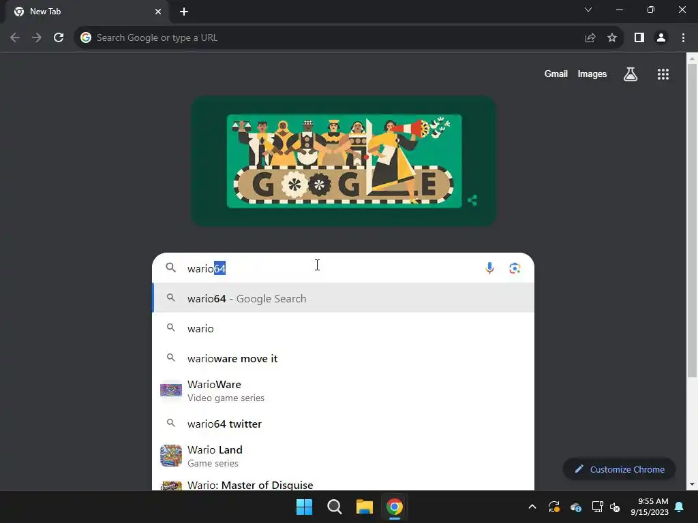This screenshot has height=523, width=698.
Task: Open Gmail link
Action: pyautogui.click(x=556, y=74)
